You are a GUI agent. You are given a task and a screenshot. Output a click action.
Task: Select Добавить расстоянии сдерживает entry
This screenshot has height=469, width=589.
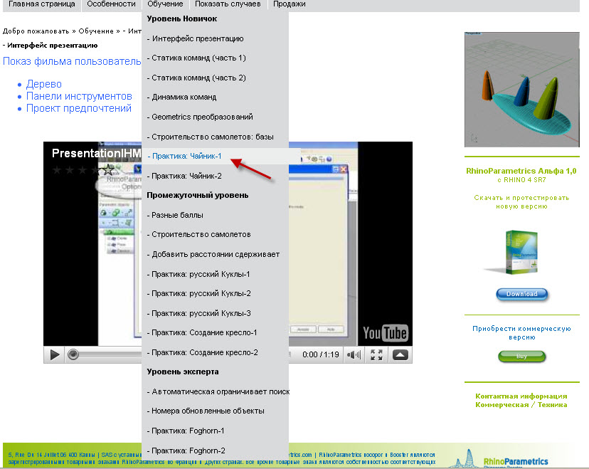click(213, 254)
